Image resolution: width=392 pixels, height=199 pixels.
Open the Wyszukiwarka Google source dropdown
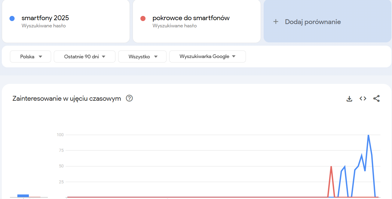[207, 57]
